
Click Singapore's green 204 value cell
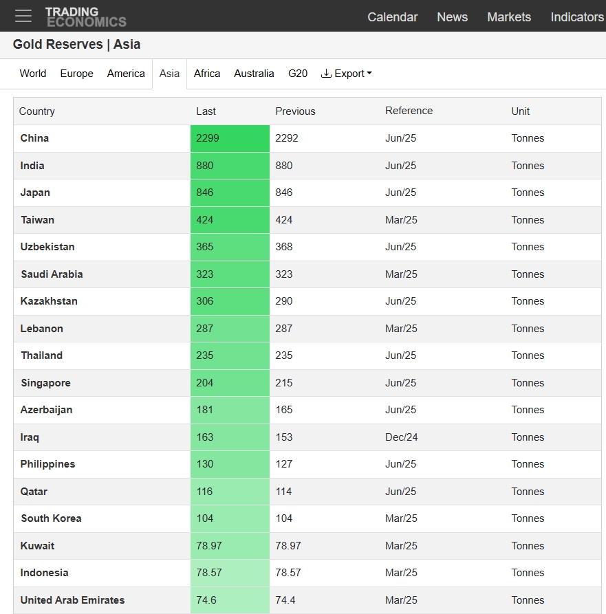[230, 383]
